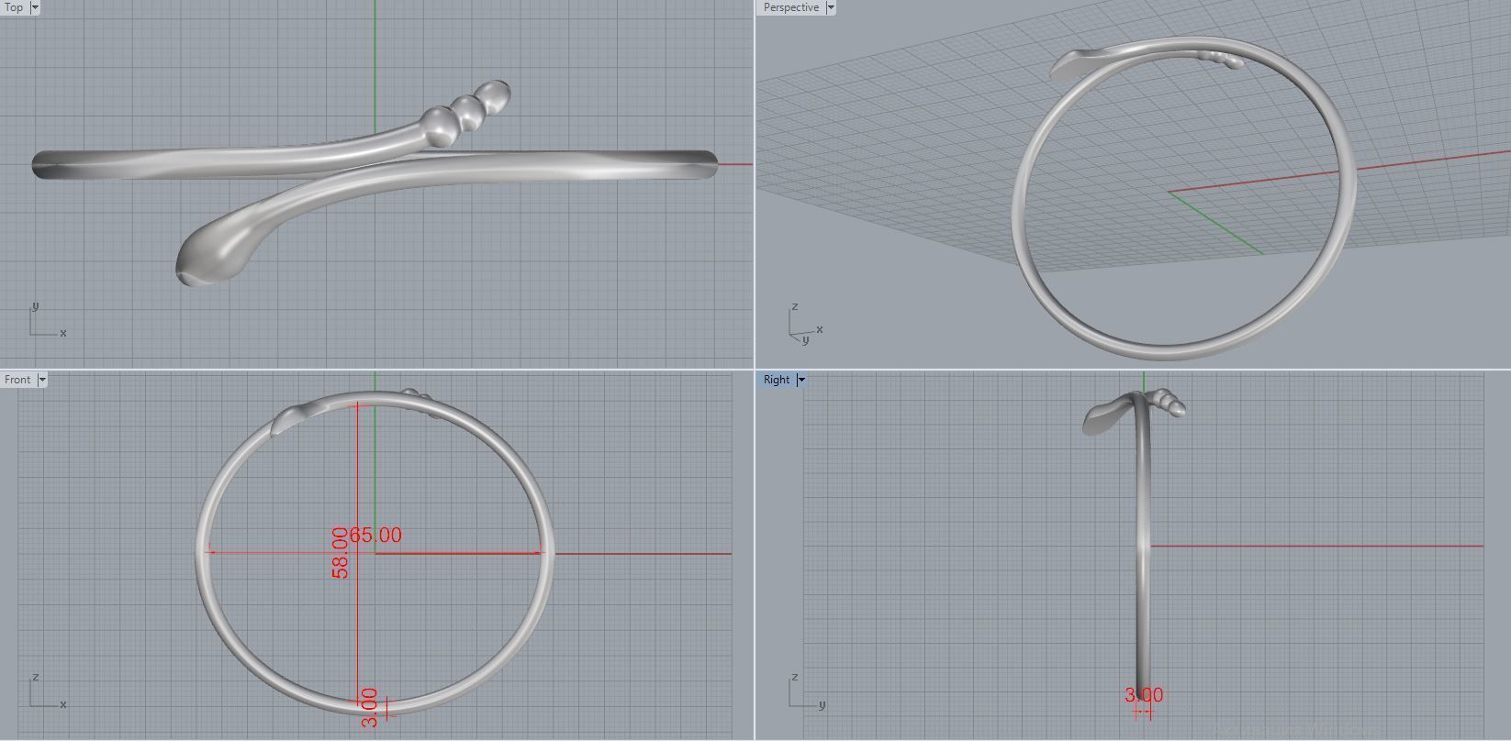Viewport: 1511px width, 741px height.
Task: Click the 65.00 dimension text
Action: [x=375, y=535]
